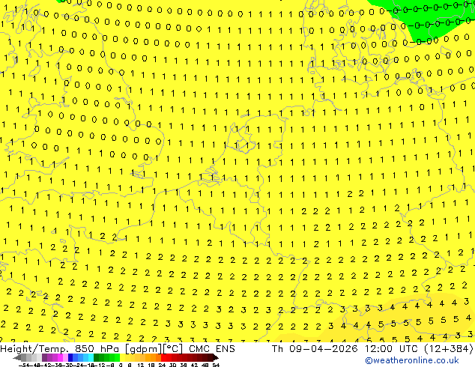Click the dark right arrow end of legend
This screenshot has width=475, height=367.
pos(216,358)
